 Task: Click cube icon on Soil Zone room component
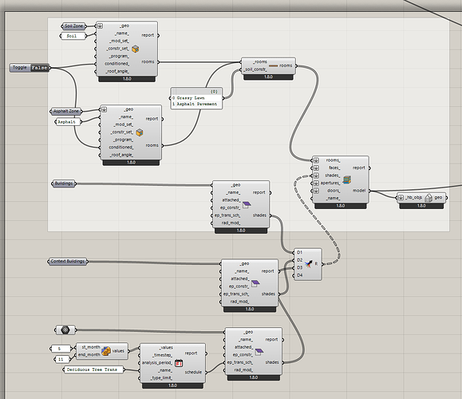(x=135, y=49)
